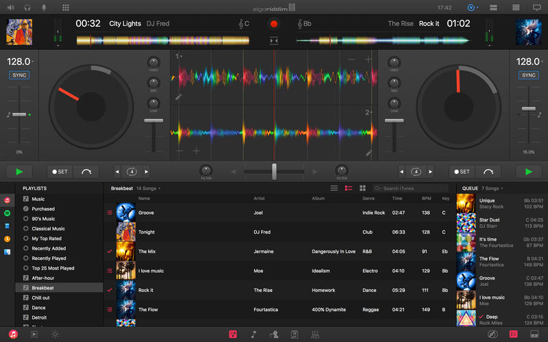Click the left deck jump-back arrow button

(86, 172)
